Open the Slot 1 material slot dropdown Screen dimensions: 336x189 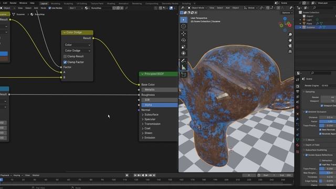pyautogui.click(x=76, y=8)
